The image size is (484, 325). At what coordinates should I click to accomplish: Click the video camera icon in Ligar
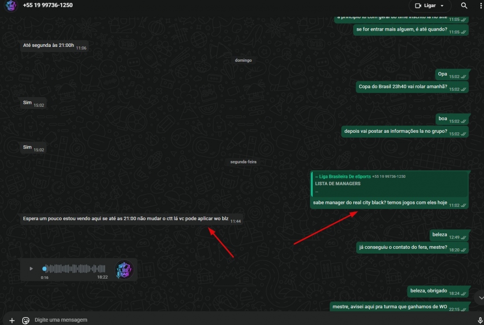[417, 6]
